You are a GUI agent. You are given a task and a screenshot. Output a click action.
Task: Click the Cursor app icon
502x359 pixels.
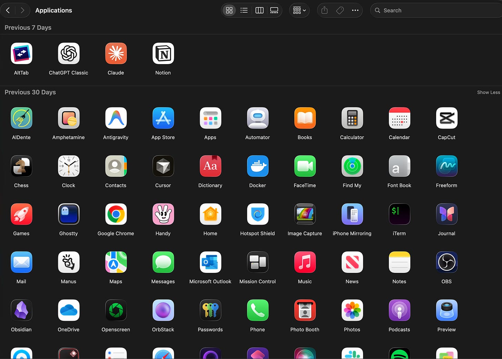click(x=163, y=166)
